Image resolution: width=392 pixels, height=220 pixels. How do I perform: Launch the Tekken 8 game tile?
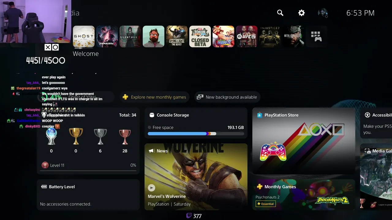point(107,36)
